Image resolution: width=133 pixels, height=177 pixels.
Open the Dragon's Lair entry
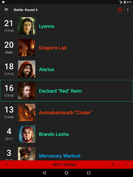click(66, 48)
